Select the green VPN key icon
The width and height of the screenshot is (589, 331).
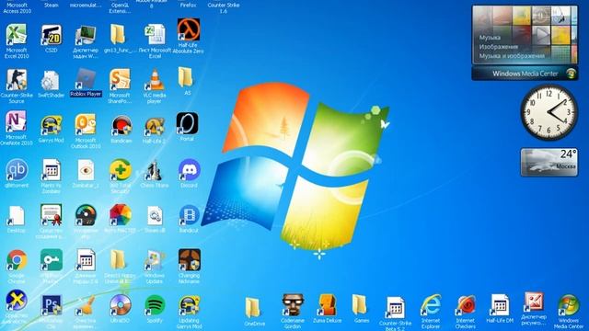point(52,259)
